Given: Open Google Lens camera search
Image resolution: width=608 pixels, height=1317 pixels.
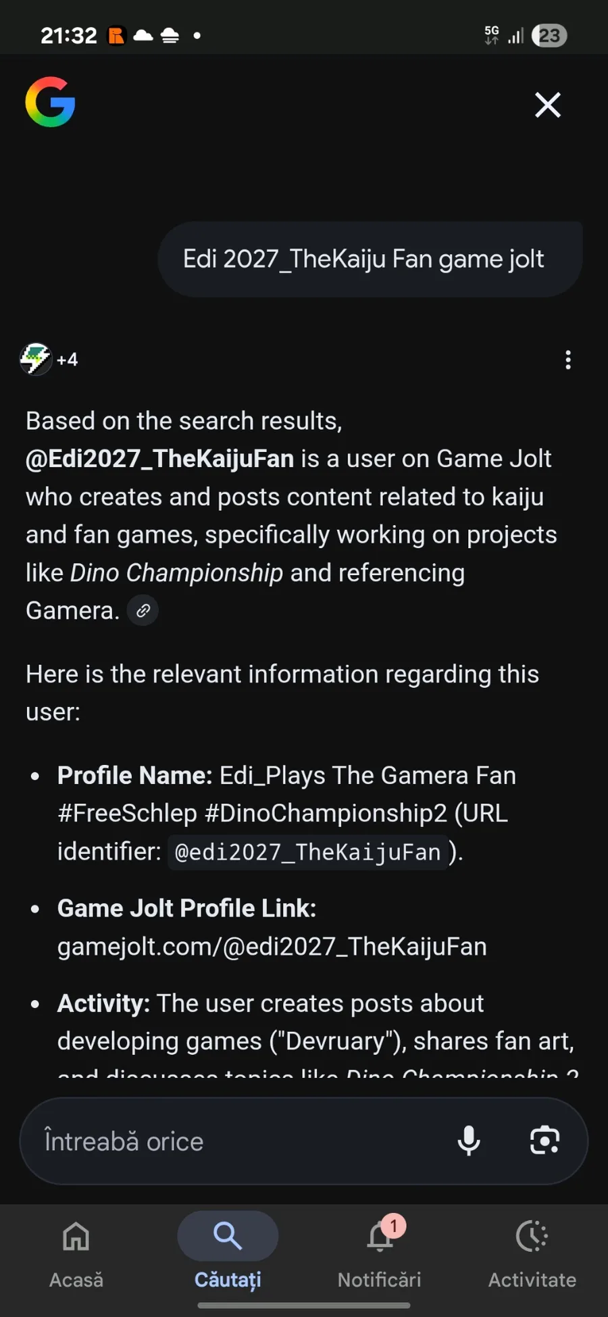Looking at the screenshot, I should tap(544, 1141).
